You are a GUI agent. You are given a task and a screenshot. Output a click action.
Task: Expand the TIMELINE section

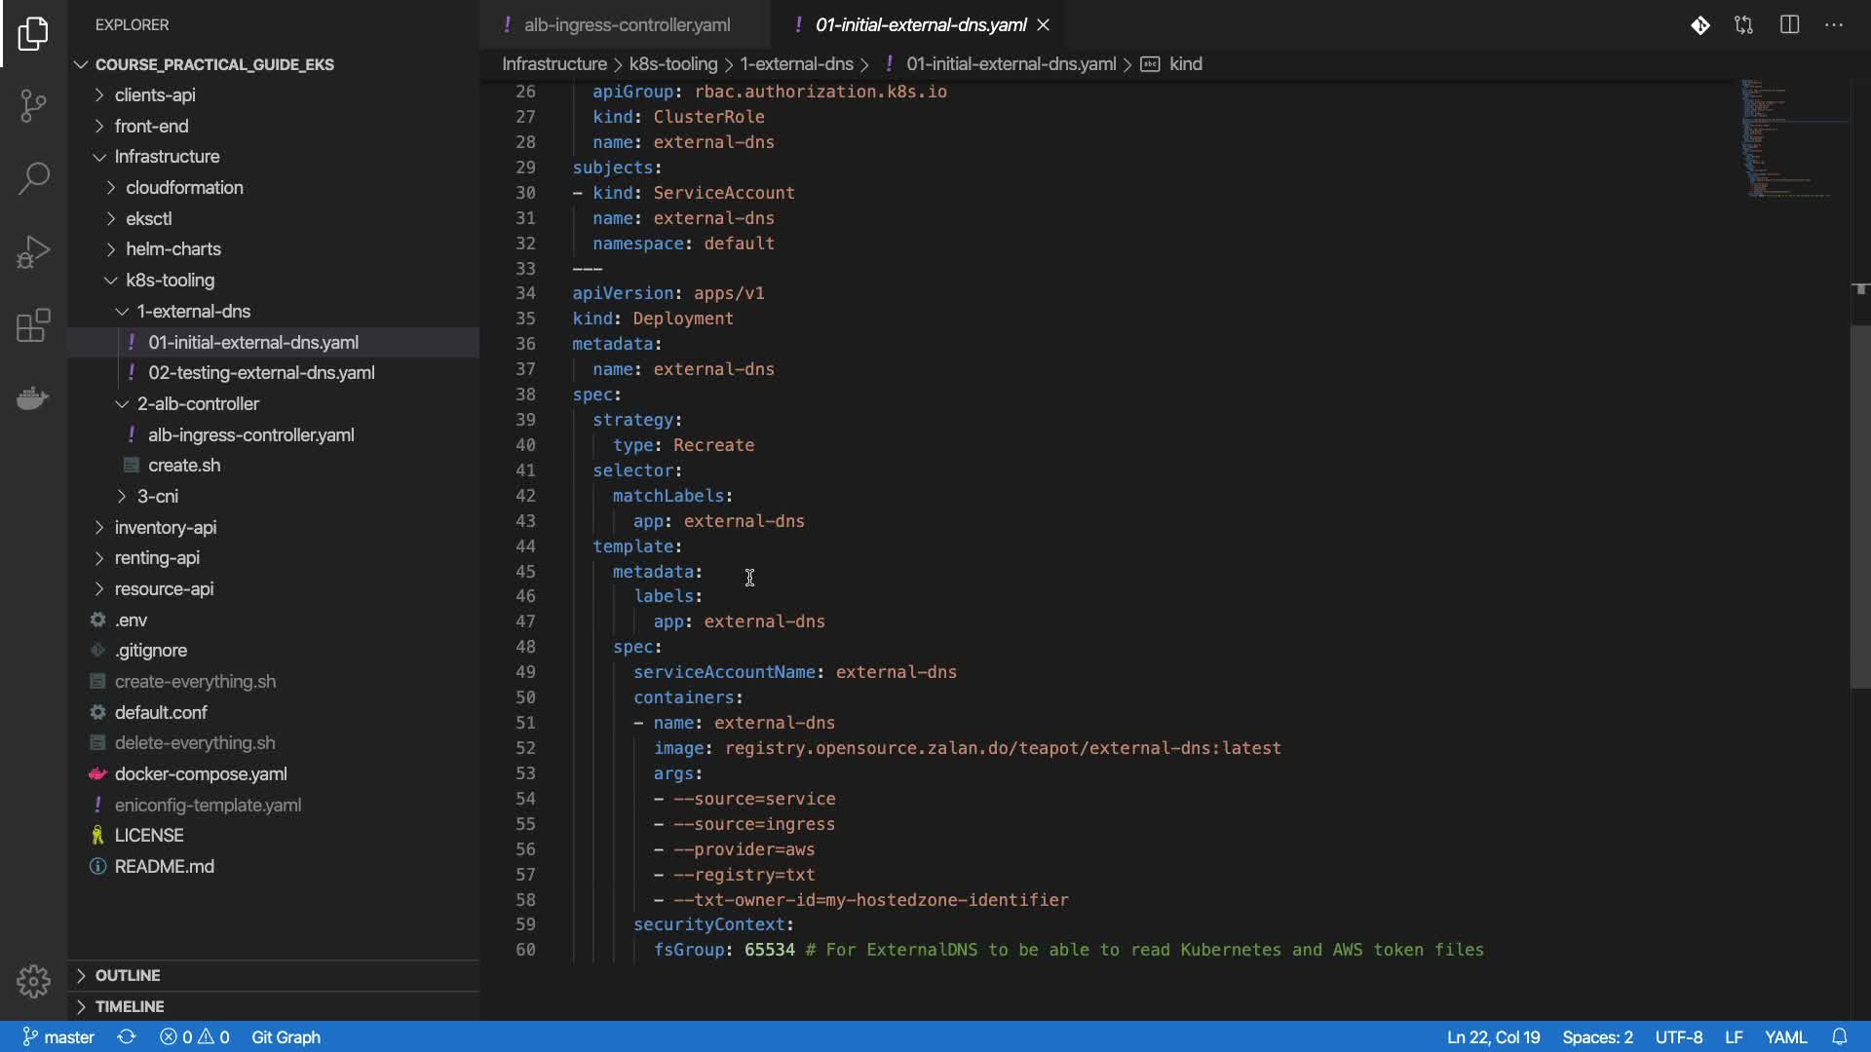(129, 1006)
